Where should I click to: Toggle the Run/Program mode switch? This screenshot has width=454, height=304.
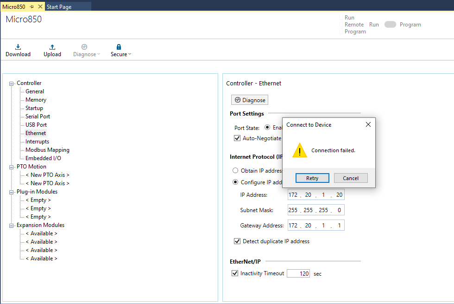pyautogui.click(x=390, y=25)
